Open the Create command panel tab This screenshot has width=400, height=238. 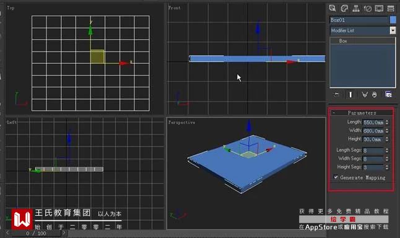pyautogui.click(x=333, y=8)
